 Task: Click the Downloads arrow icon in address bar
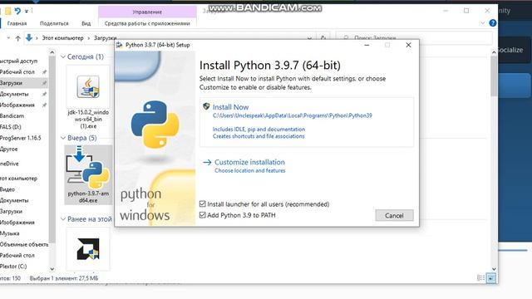click(x=29, y=38)
